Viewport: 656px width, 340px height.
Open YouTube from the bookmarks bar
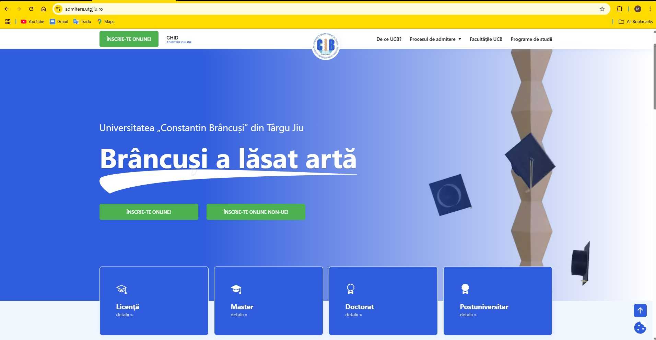(32, 22)
